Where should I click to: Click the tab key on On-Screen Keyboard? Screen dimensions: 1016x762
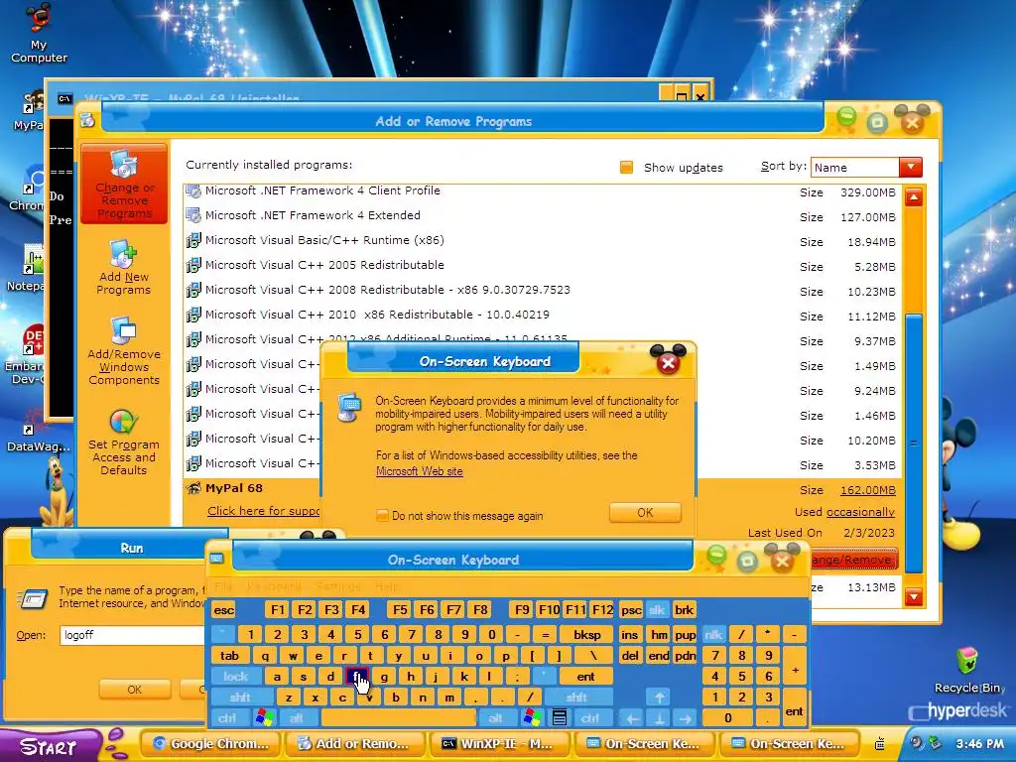(x=229, y=656)
